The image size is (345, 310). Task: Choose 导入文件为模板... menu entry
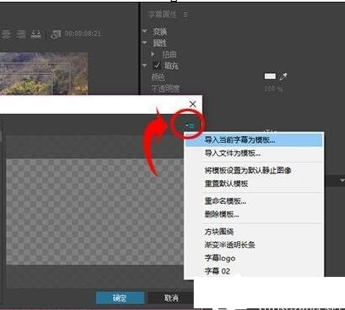coord(254,154)
